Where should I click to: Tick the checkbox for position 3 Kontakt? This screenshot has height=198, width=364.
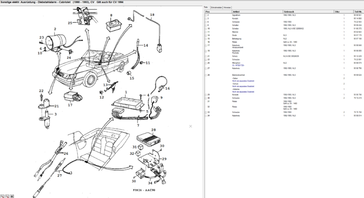coord(206,18)
